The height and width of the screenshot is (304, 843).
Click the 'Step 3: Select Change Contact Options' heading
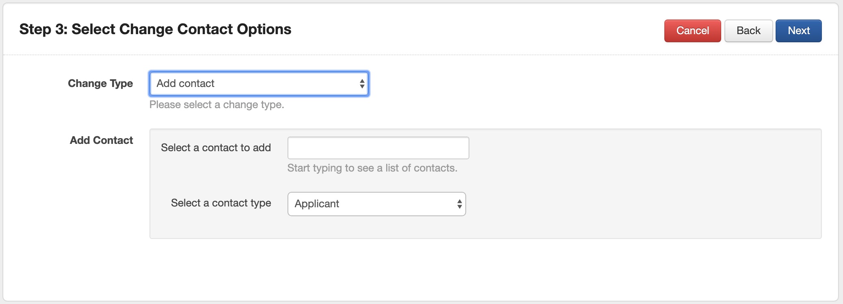point(155,29)
